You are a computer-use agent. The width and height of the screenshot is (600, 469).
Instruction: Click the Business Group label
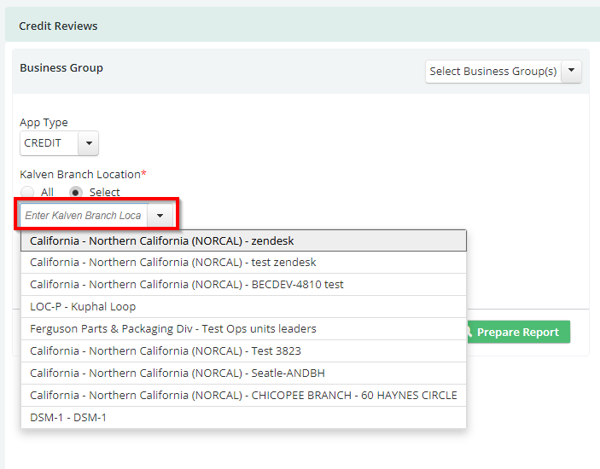click(x=61, y=68)
